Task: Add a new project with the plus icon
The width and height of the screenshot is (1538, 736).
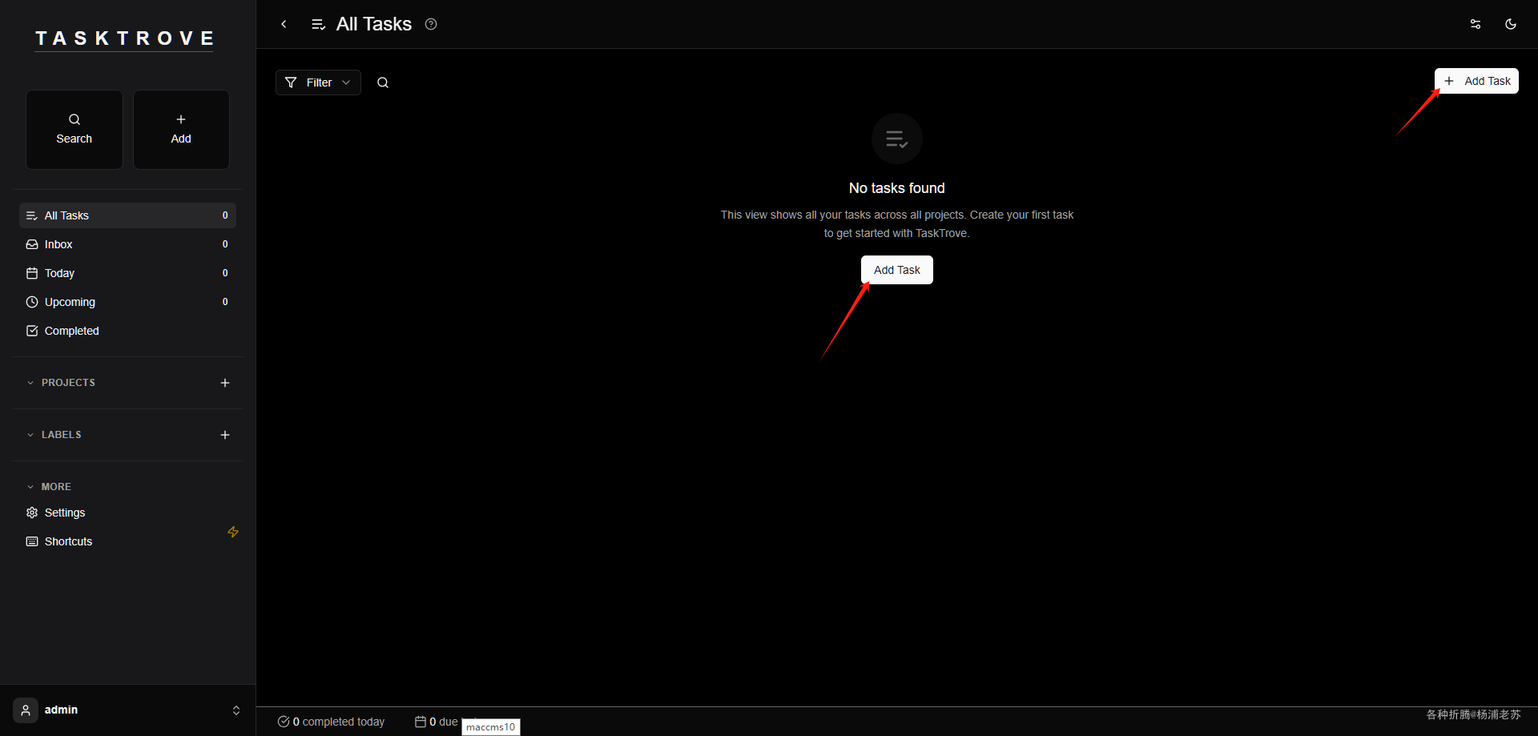Action: pos(225,383)
